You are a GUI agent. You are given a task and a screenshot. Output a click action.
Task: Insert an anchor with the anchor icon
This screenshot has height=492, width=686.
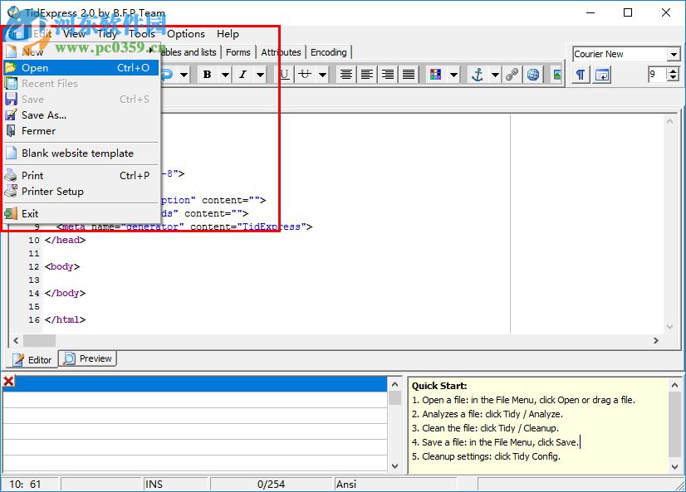click(477, 75)
